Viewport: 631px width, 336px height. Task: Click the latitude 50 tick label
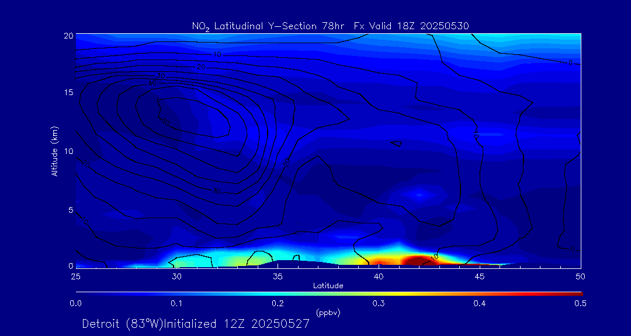point(581,275)
